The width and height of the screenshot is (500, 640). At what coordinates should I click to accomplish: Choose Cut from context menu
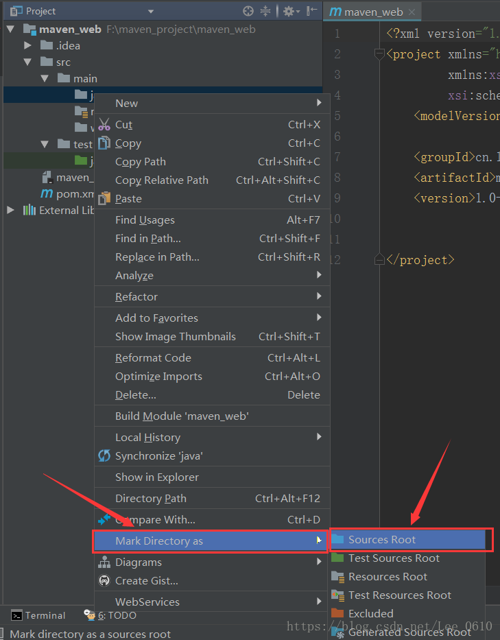click(x=212, y=124)
